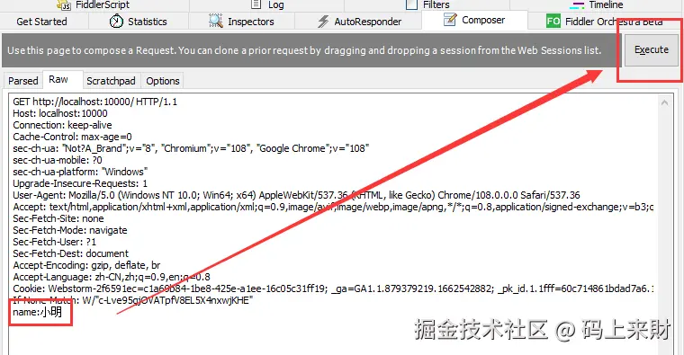
Task: Click the Log document icon
Action: click(x=256, y=4)
